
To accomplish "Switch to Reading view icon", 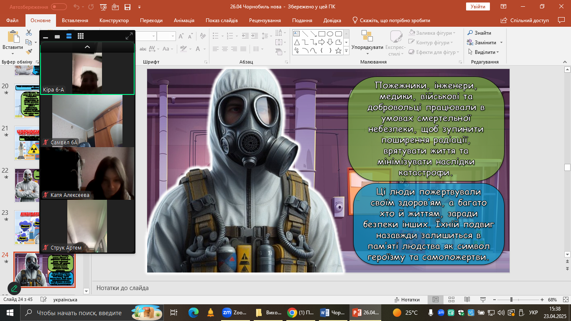I will click(x=467, y=300).
